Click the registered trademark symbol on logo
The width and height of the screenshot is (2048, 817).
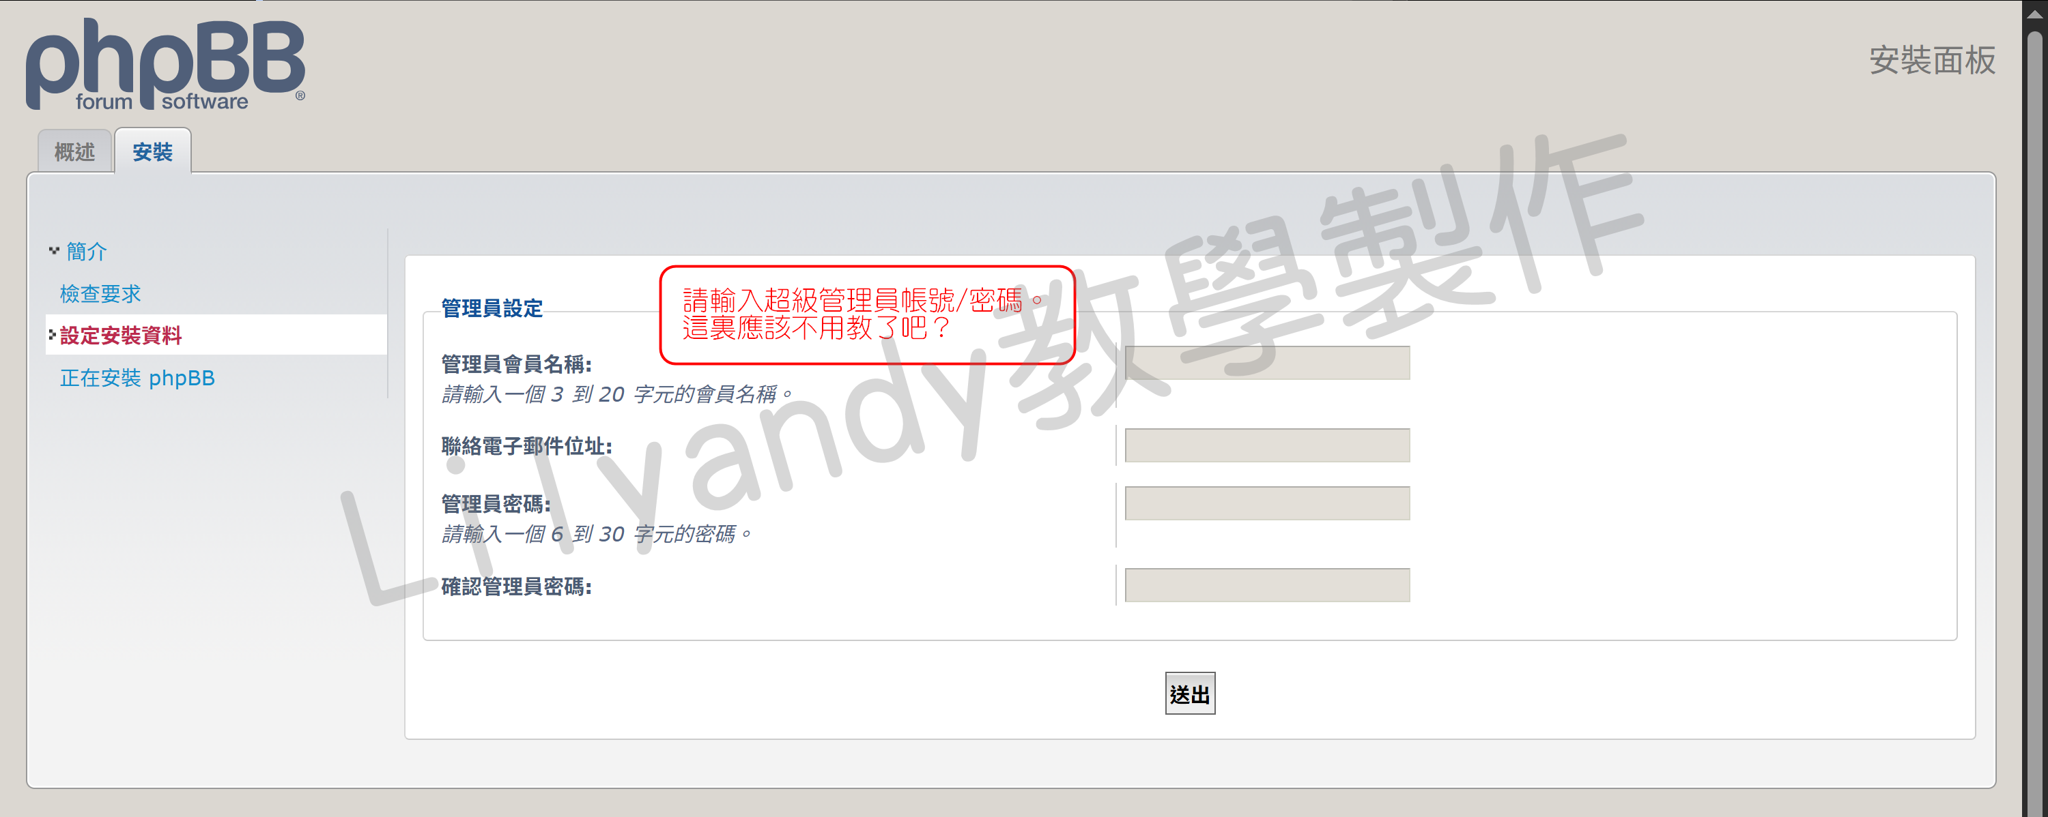(x=300, y=95)
